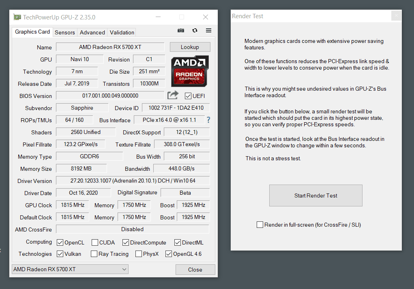Click the Technology field 7 nm
This screenshot has height=289, width=414.
coord(77,71)
